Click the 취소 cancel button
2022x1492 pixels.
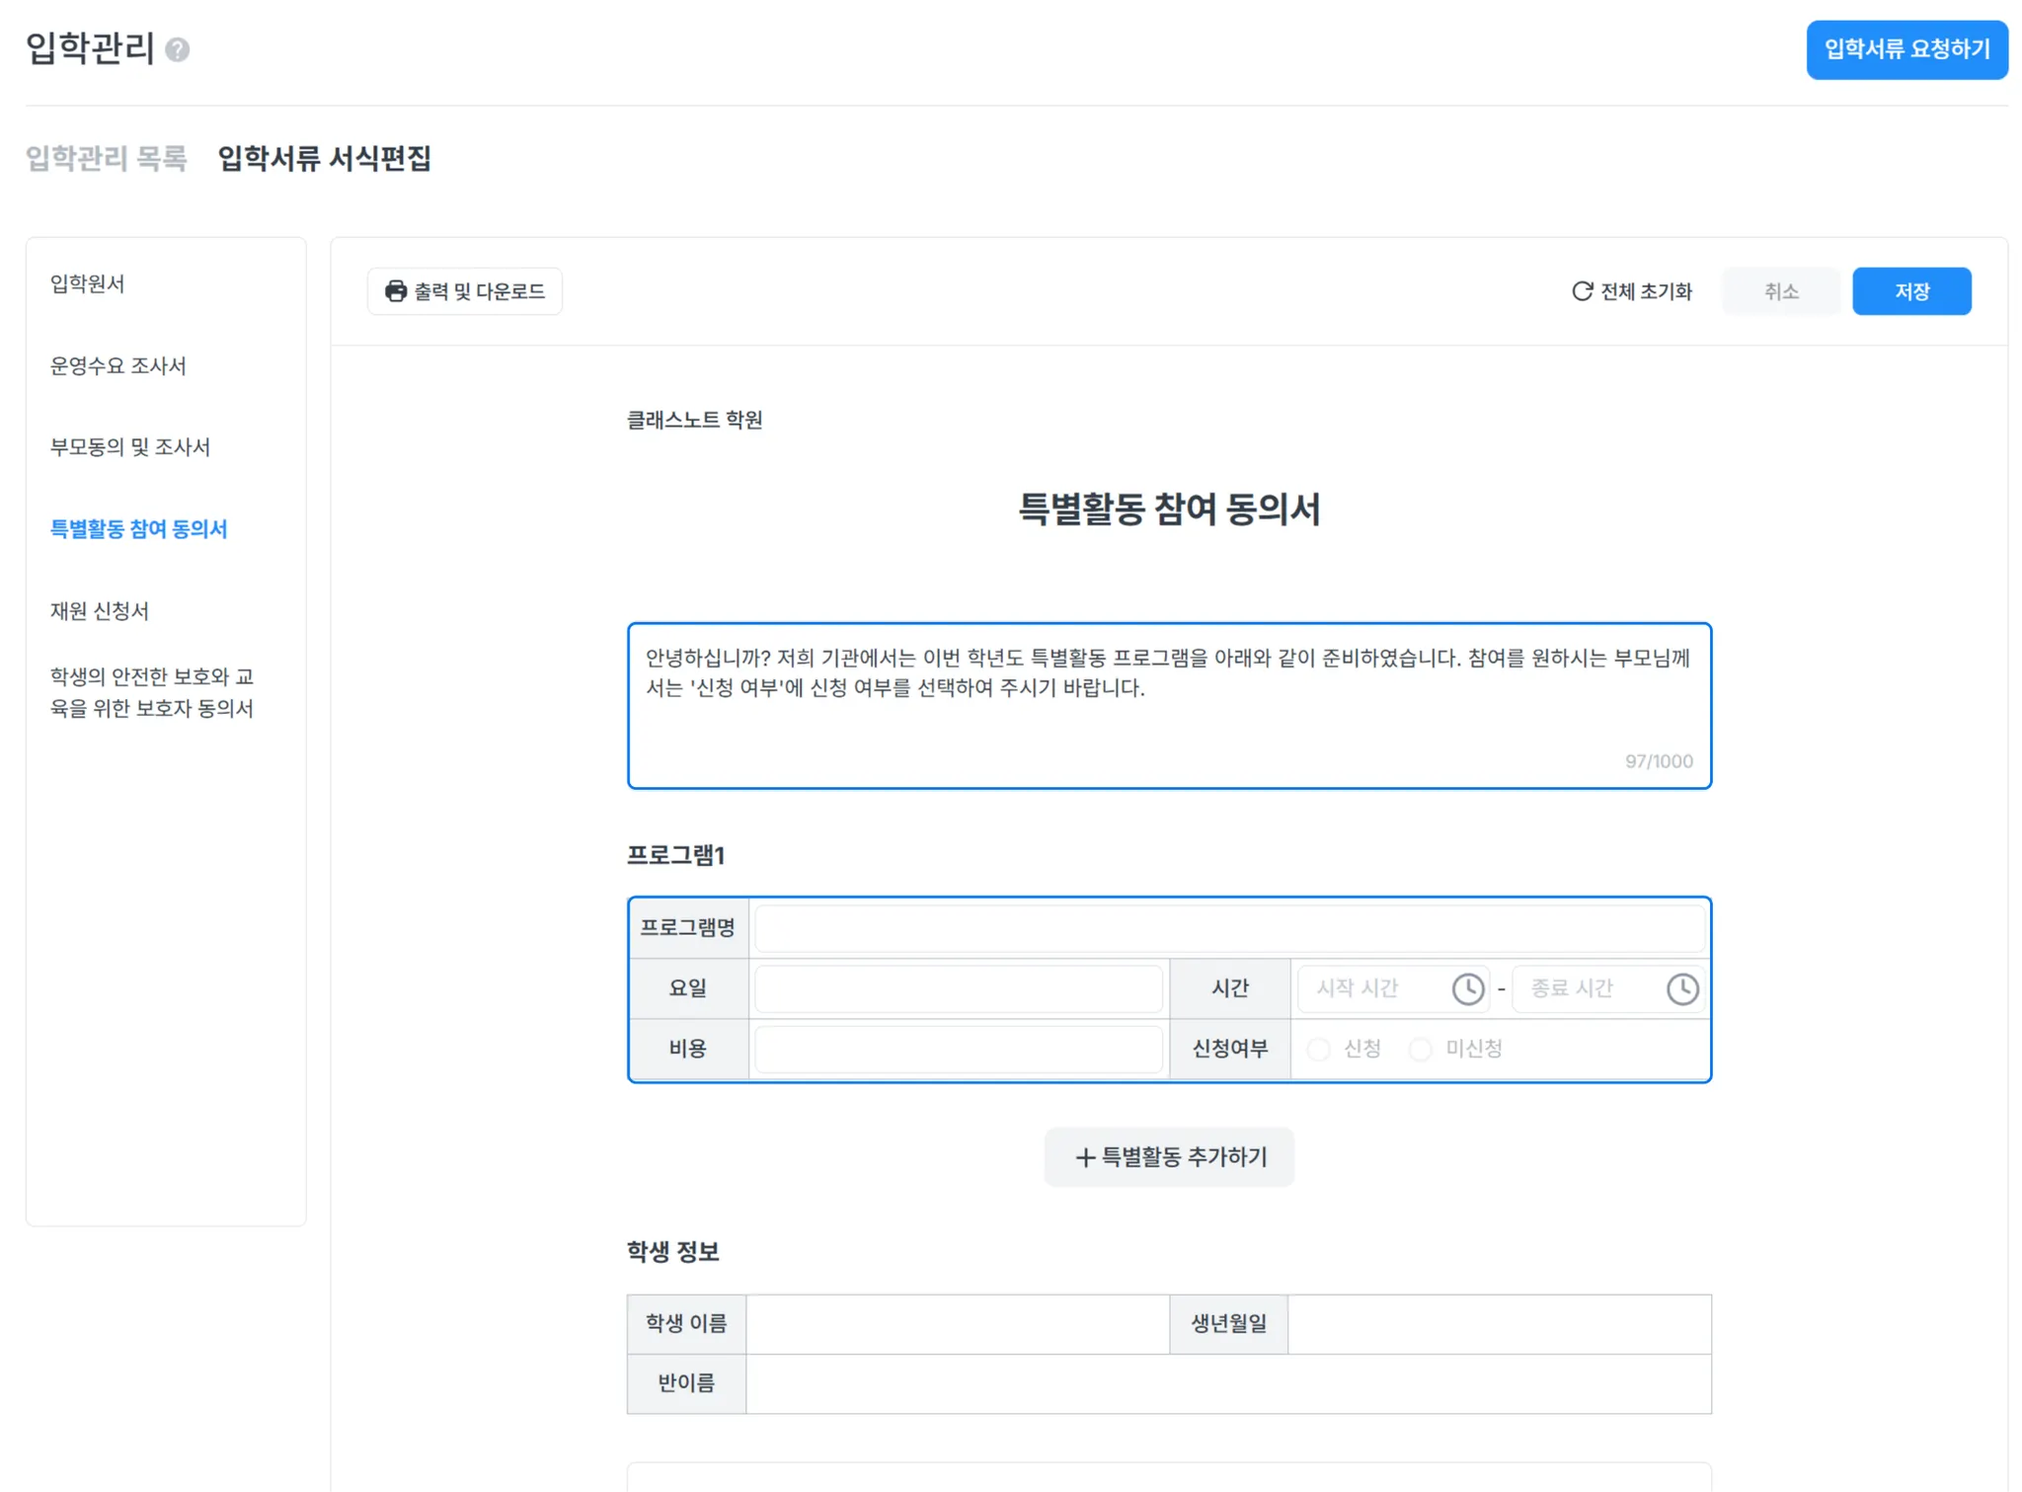pyautogui.click(x=1780, y=291)
